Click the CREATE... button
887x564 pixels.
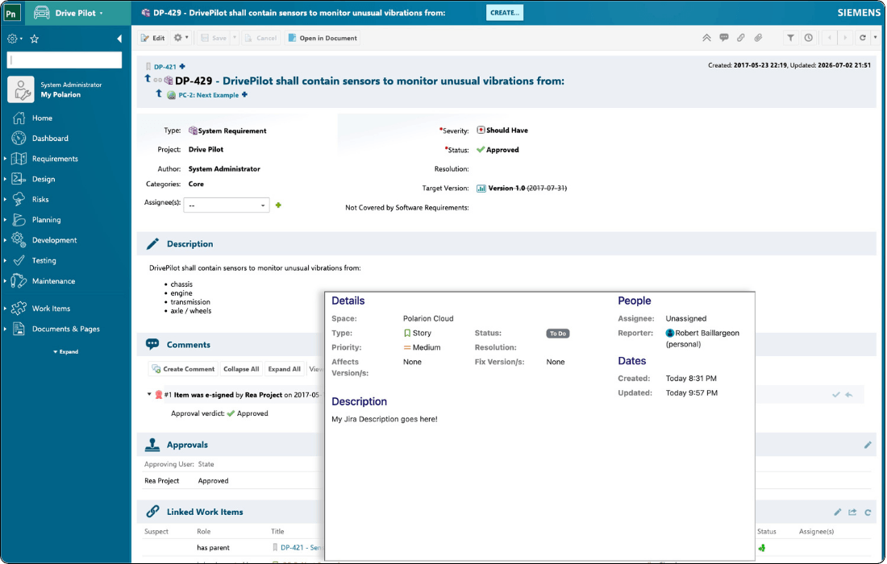click(504, 12)
